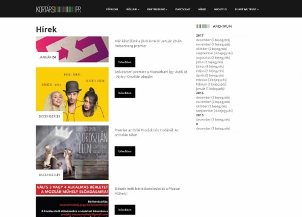Expand the In Art We Trust dropdown
The image size is (302, 217).
click(246, 9)
